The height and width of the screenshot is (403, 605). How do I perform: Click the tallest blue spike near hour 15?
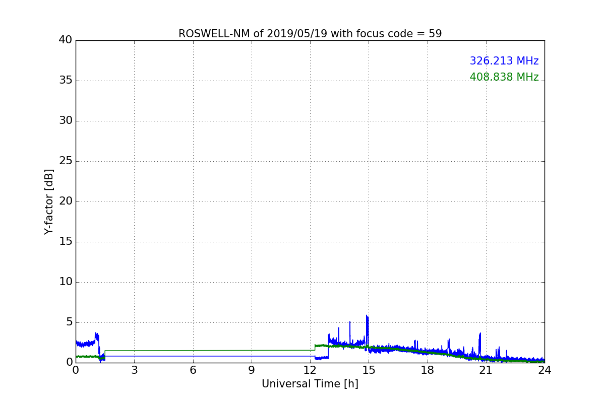coord(367,330)
